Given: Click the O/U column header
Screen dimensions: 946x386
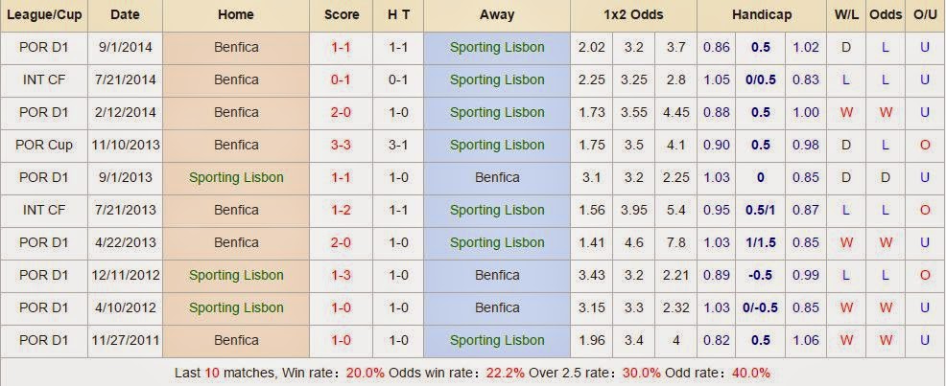Looking at the screenshot, I should (x=924, y=15).
